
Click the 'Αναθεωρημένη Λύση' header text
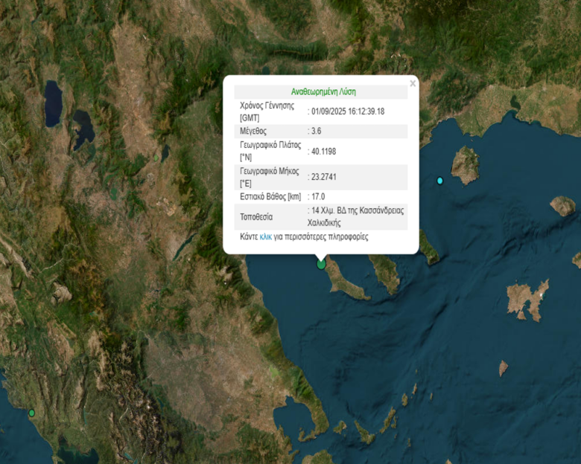(323, 91)
